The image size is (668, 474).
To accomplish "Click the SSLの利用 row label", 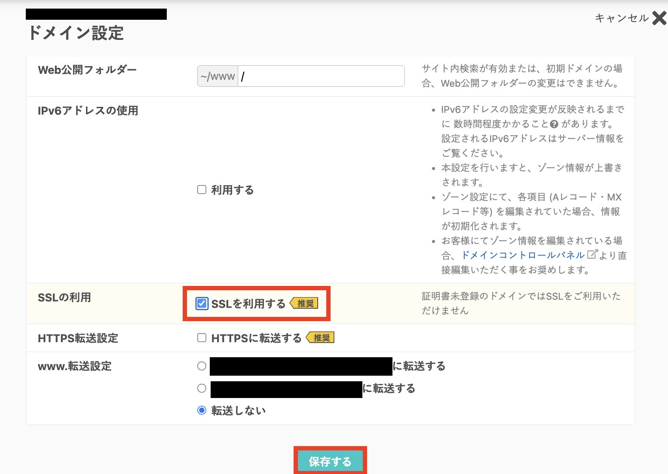I will (x=64, y=298).
